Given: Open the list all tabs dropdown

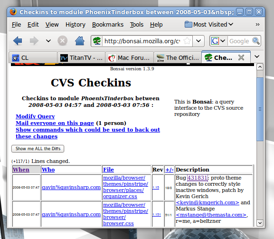Looking at the screenshot, I should (x=257, y=57).
